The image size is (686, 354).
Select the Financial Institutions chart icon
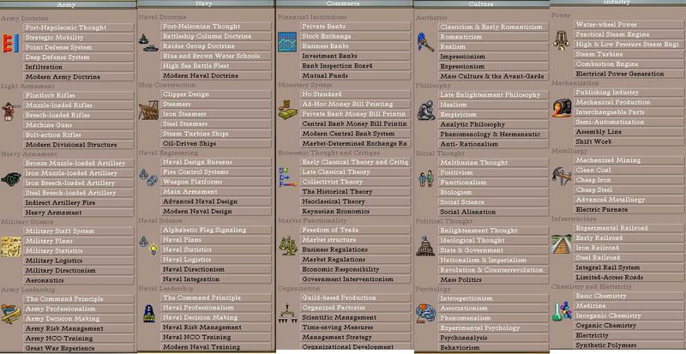[x=287, y=43]
